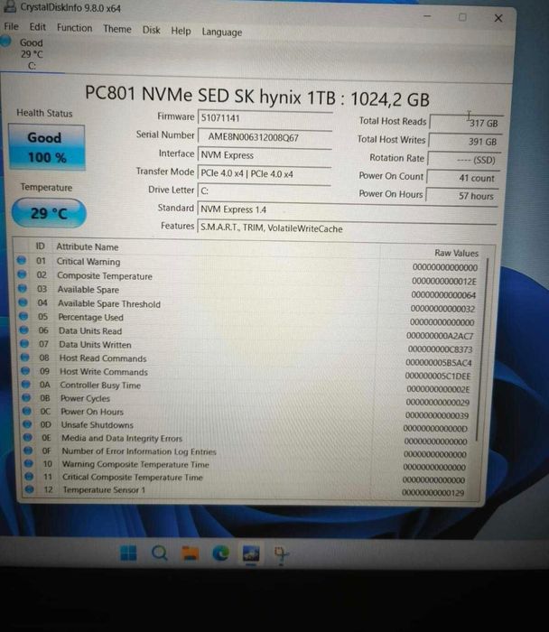Viewport: 549px width, 632px height.
Task: Open the File menu
Action: click(11, 26)
